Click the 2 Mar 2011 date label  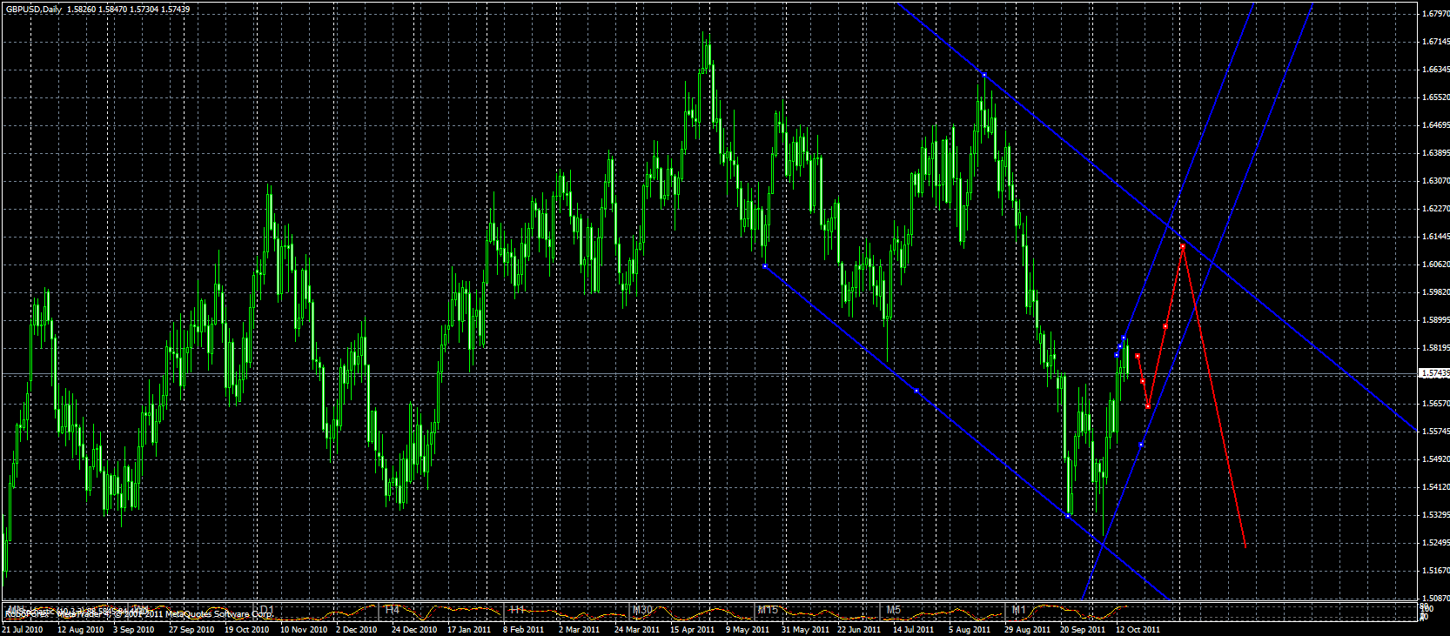pyautogui.click(x=580, y=629)
